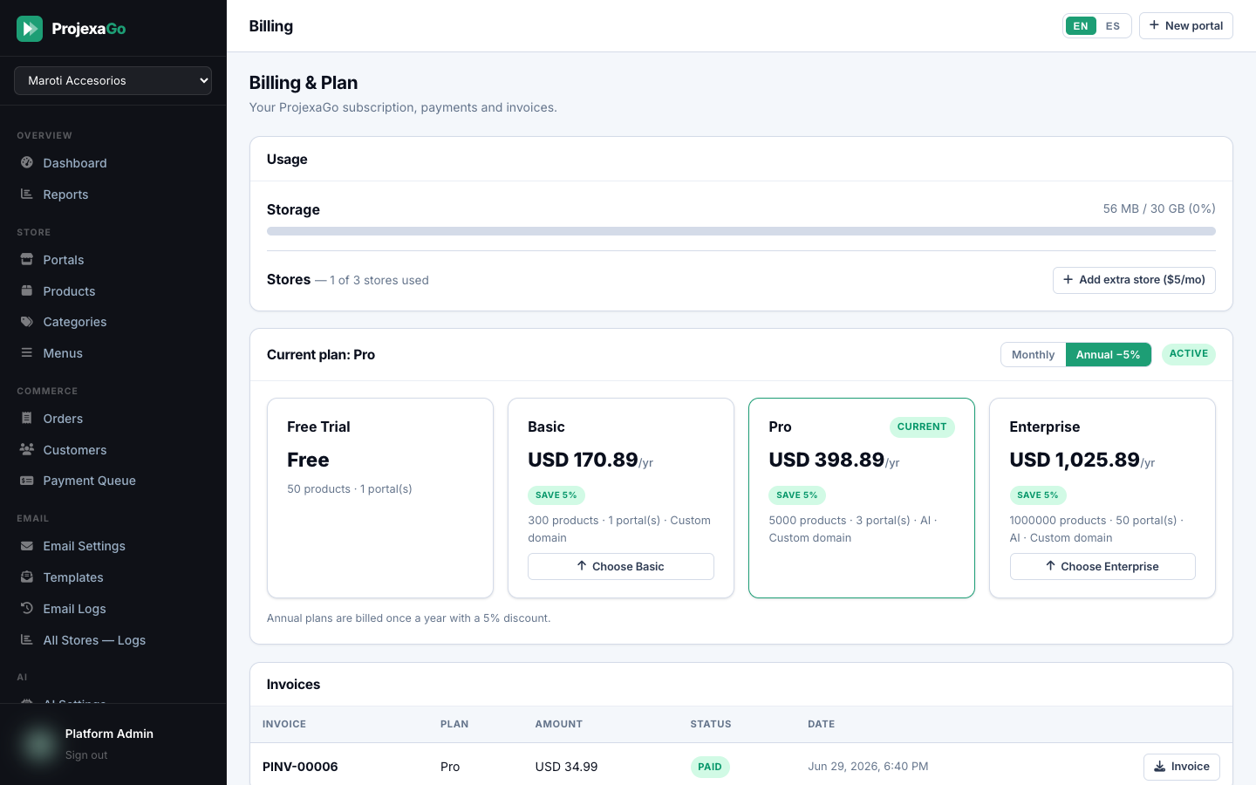This screenshot has height=785, width=1256.
Task: Click the Reports chart icon
Action: (x=27, y=194)
